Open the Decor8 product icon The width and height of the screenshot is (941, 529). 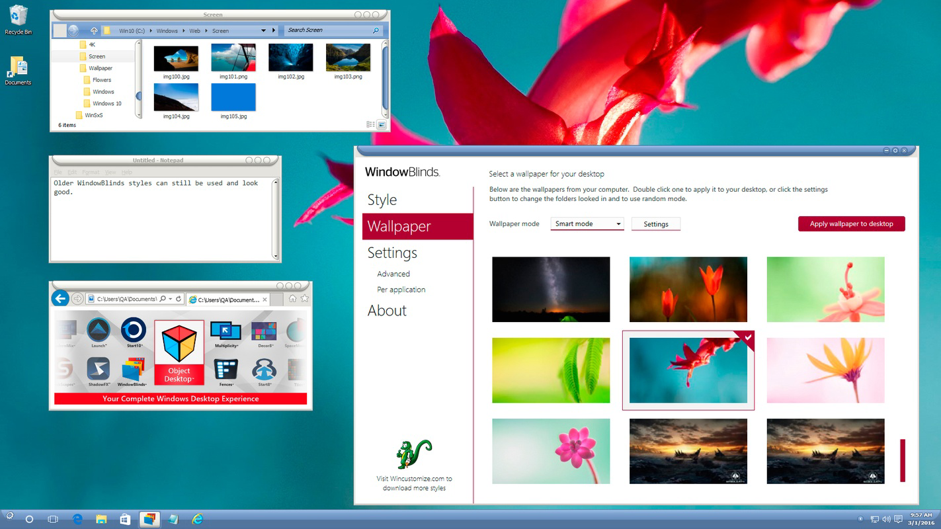tap(264, 334)
